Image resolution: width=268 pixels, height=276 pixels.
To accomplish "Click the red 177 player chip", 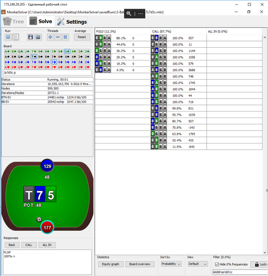I will 47,228.
